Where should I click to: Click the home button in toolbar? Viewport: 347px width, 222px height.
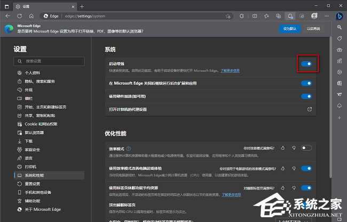tap(31, 17)
